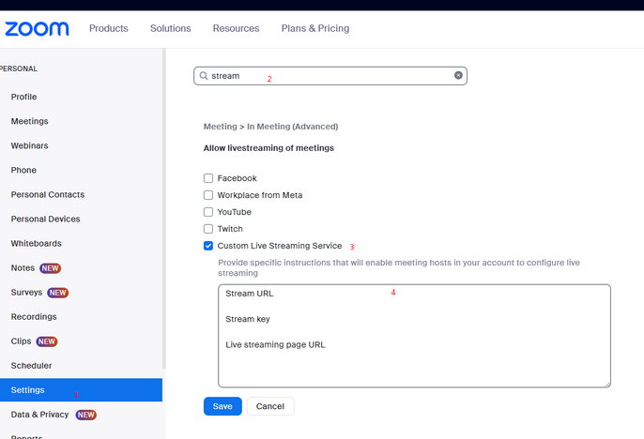644x439 pixels.
Task: Open Webinars in the sidebar
Action: coord(30,145)
